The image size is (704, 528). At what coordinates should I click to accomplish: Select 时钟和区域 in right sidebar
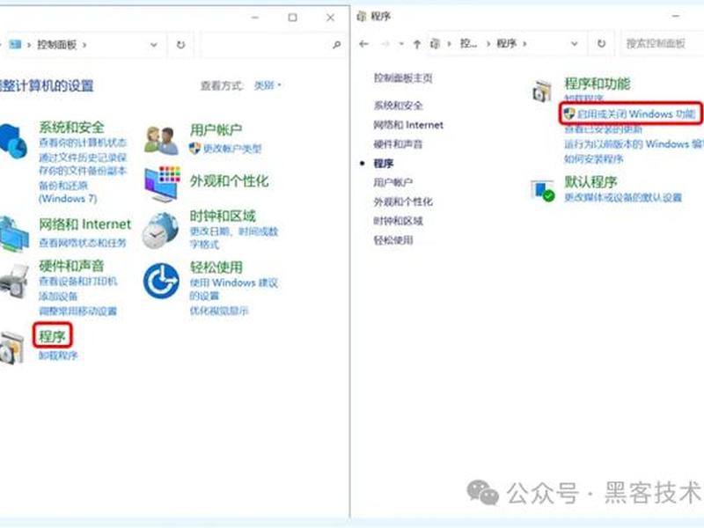click(x=399, y=221)
